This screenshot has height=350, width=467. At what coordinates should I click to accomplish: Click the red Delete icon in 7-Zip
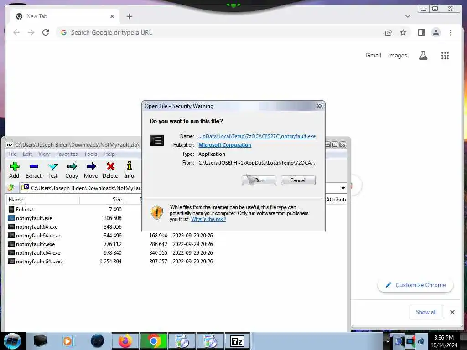[110, 170]
